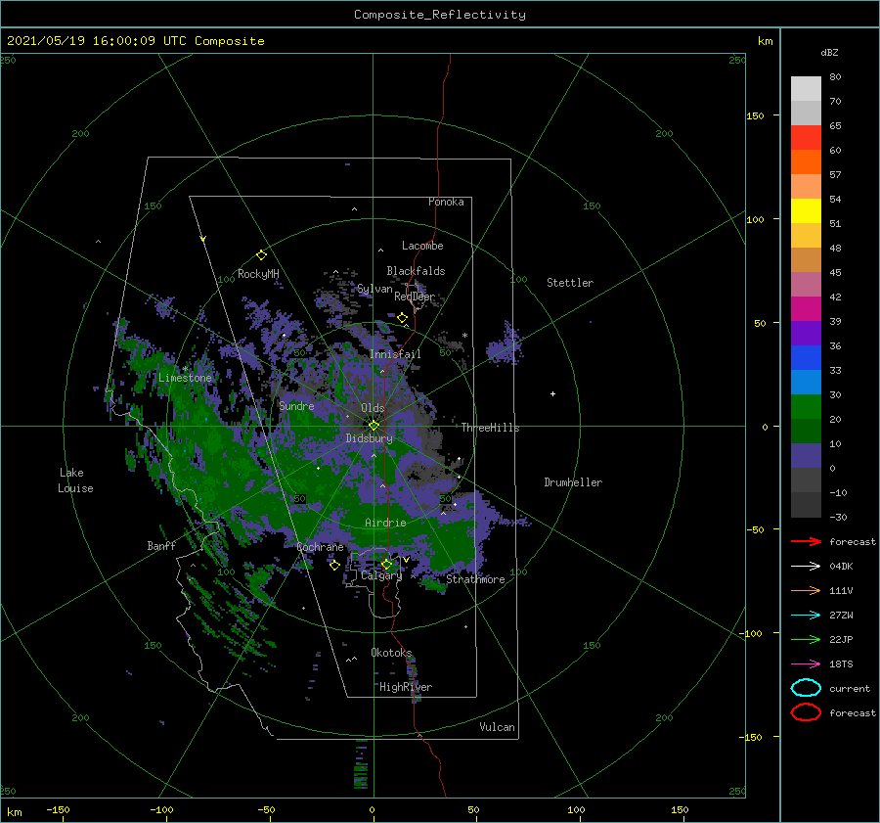The image size is (880, 823).
Task: Click the Cochrane town label
Action: pos(320,547)
